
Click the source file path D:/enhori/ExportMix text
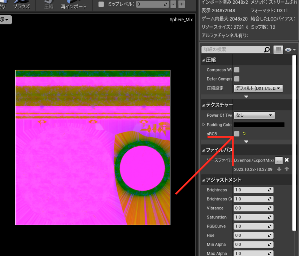(254, 161)
